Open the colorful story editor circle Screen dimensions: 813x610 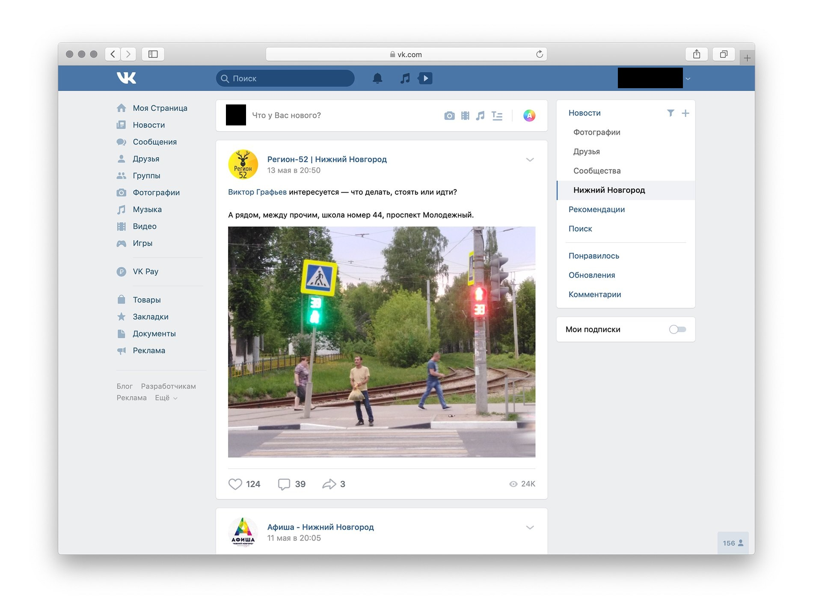click(x=529, y=116)
